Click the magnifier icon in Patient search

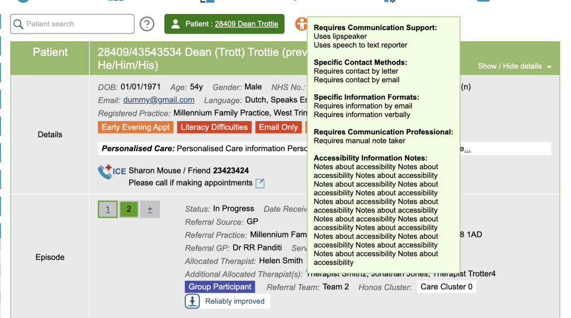coord(18,24)
